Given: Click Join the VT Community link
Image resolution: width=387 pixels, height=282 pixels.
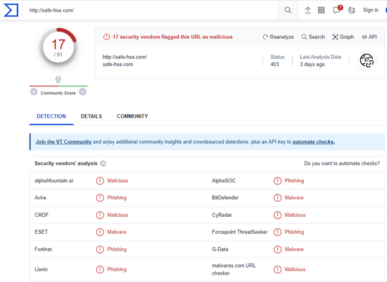Looking at the screenshot, I should pos(63,142).
